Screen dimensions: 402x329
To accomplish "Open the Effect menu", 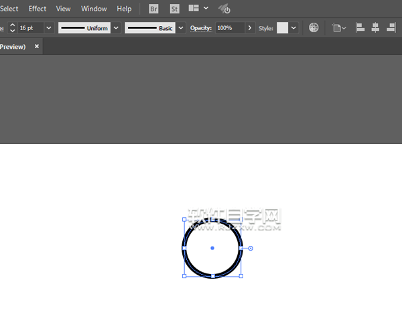I will pos(38,9).
